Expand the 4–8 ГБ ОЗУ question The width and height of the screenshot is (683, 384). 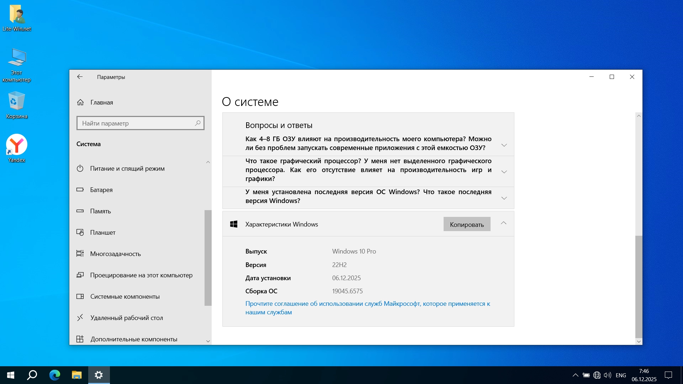coord(504,145)
